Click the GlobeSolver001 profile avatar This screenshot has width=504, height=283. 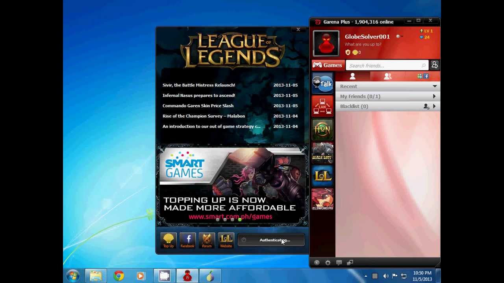(326, 43)
